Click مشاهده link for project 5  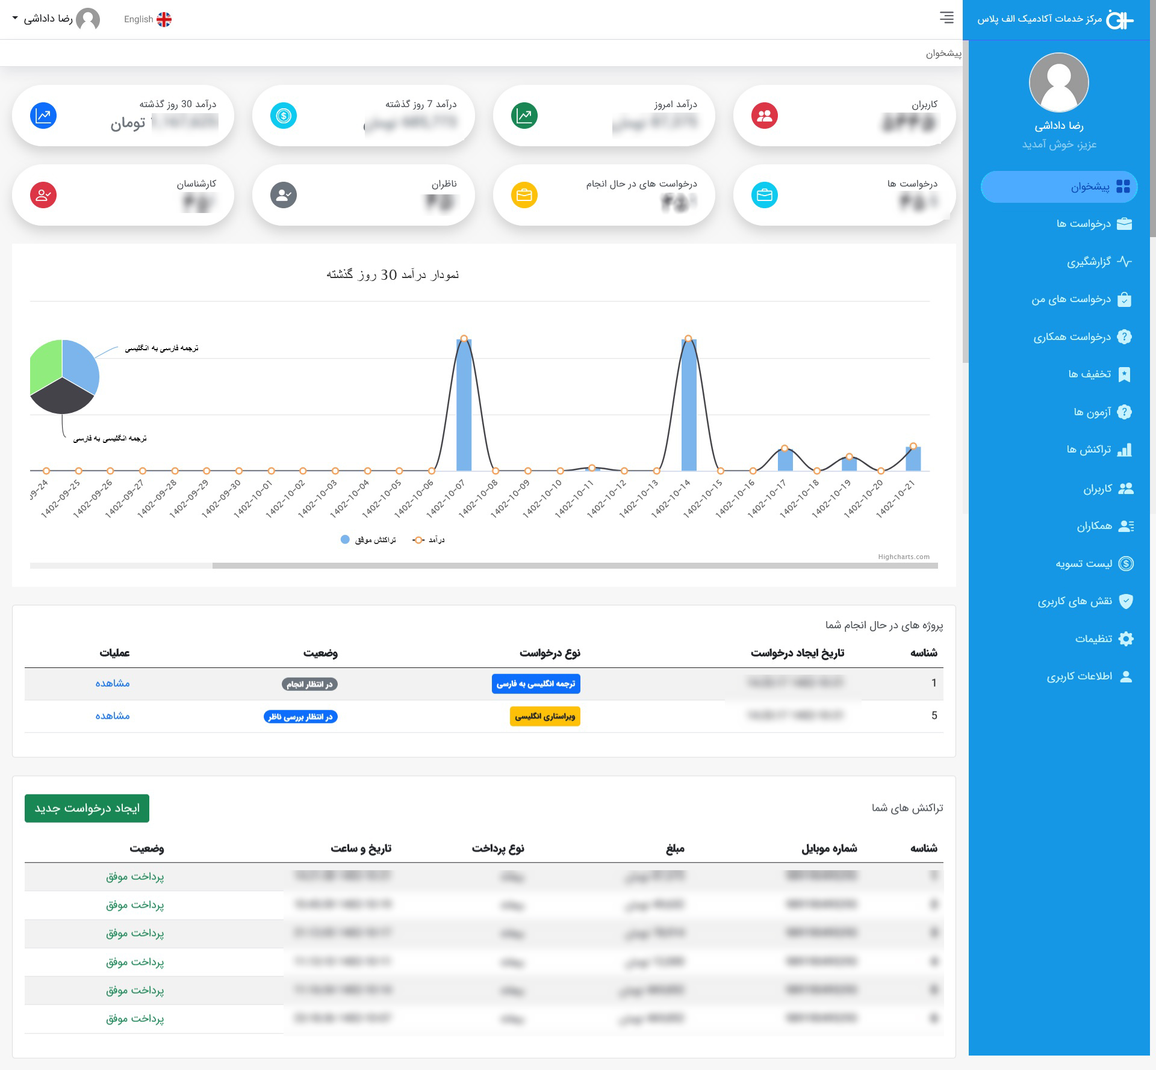113,716
